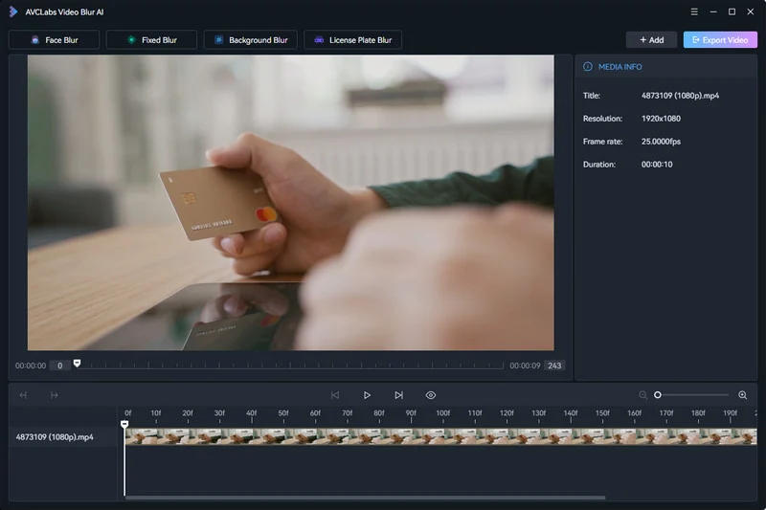Play the video
Image resolution: width=766 pixels, height=510 pixels.
(x=367, y=395)
